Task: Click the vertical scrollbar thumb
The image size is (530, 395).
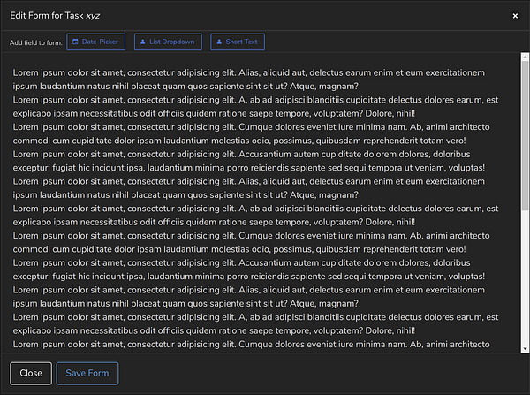Action: point(525,135)
